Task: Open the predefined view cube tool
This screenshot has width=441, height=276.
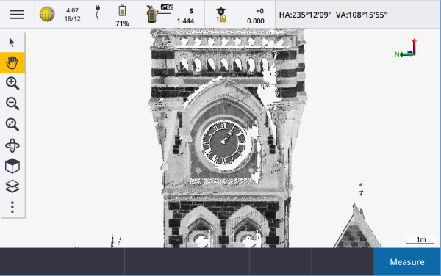Action: point(12,166)
